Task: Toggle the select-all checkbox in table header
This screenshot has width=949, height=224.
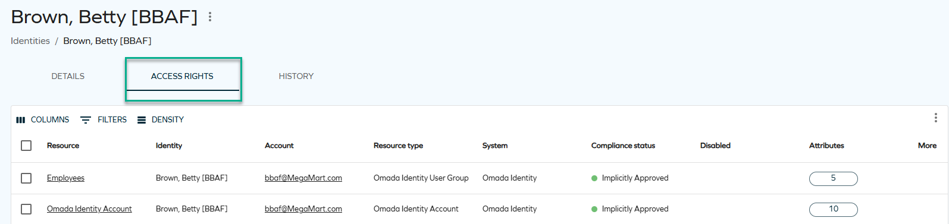Action: click(26, 146)
